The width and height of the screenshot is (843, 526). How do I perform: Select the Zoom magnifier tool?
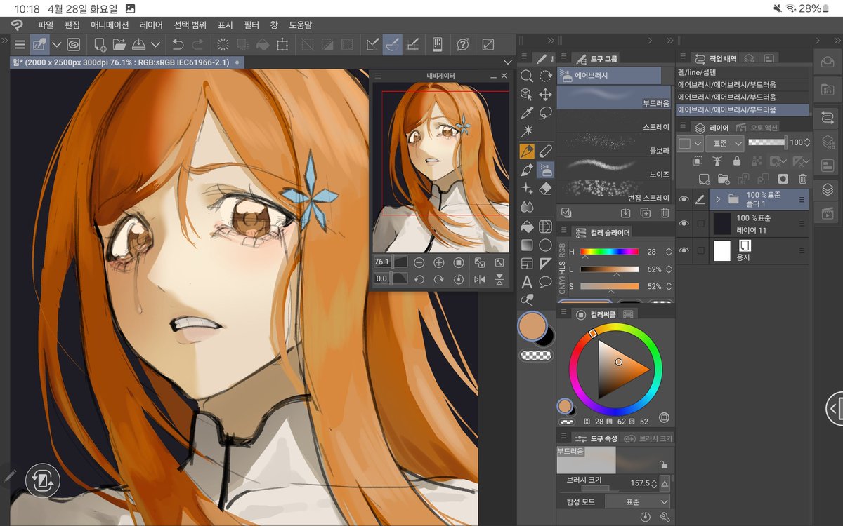click(526, 76)
